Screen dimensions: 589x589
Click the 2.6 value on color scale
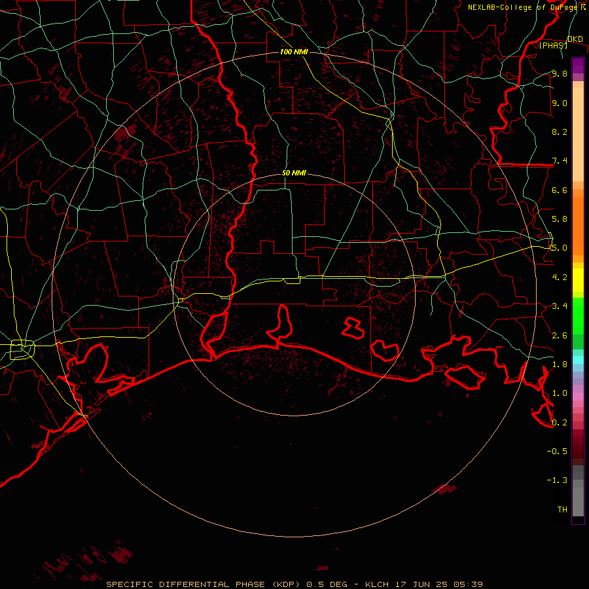pos(560,336)
